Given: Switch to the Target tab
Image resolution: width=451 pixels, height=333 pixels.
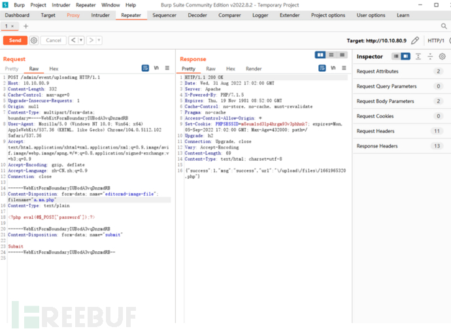Looking at the screenshot, I should tap(48, 15).
